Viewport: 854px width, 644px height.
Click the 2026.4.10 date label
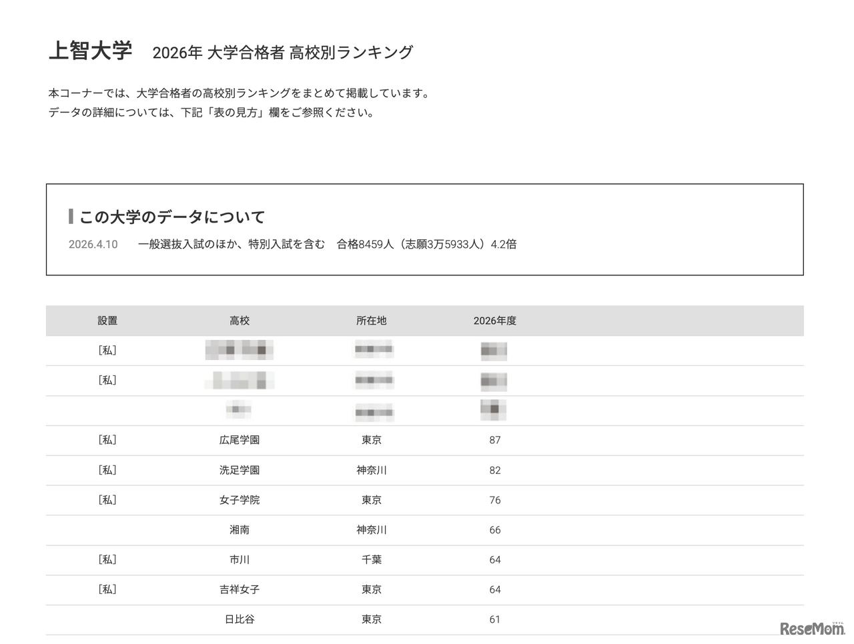pyautogui.click(x=92, y=244)
